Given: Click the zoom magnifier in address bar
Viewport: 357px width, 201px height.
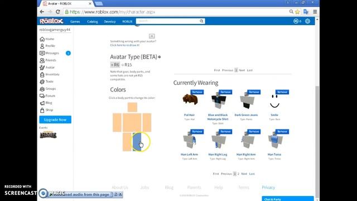Looking at the screenshot, I should [x=291, y=12].
